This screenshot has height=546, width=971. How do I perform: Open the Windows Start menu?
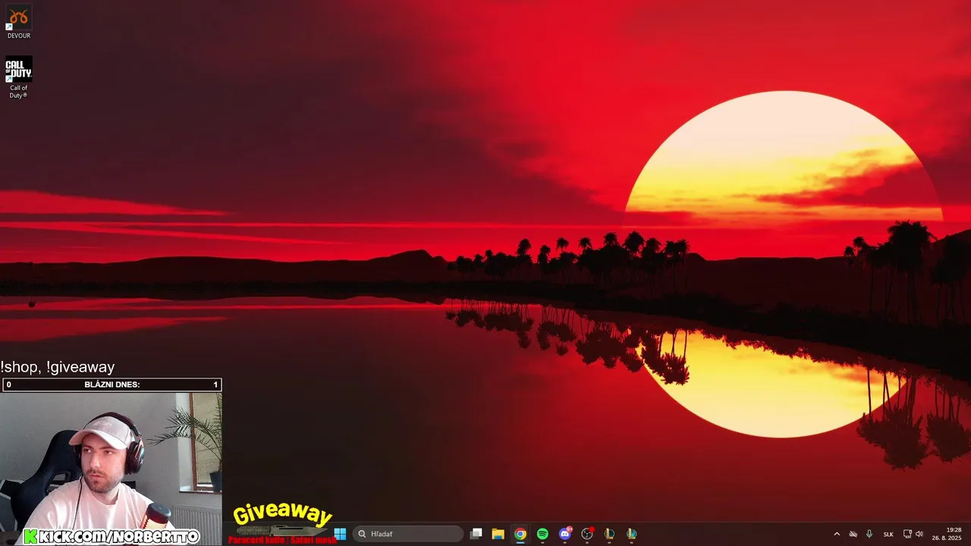pyautogui.click(x=340, y=534)
